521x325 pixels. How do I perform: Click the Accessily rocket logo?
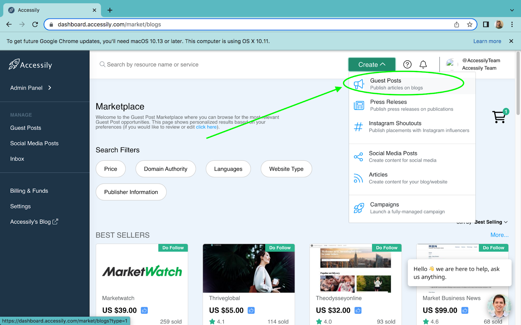click(x=30, y=65)
